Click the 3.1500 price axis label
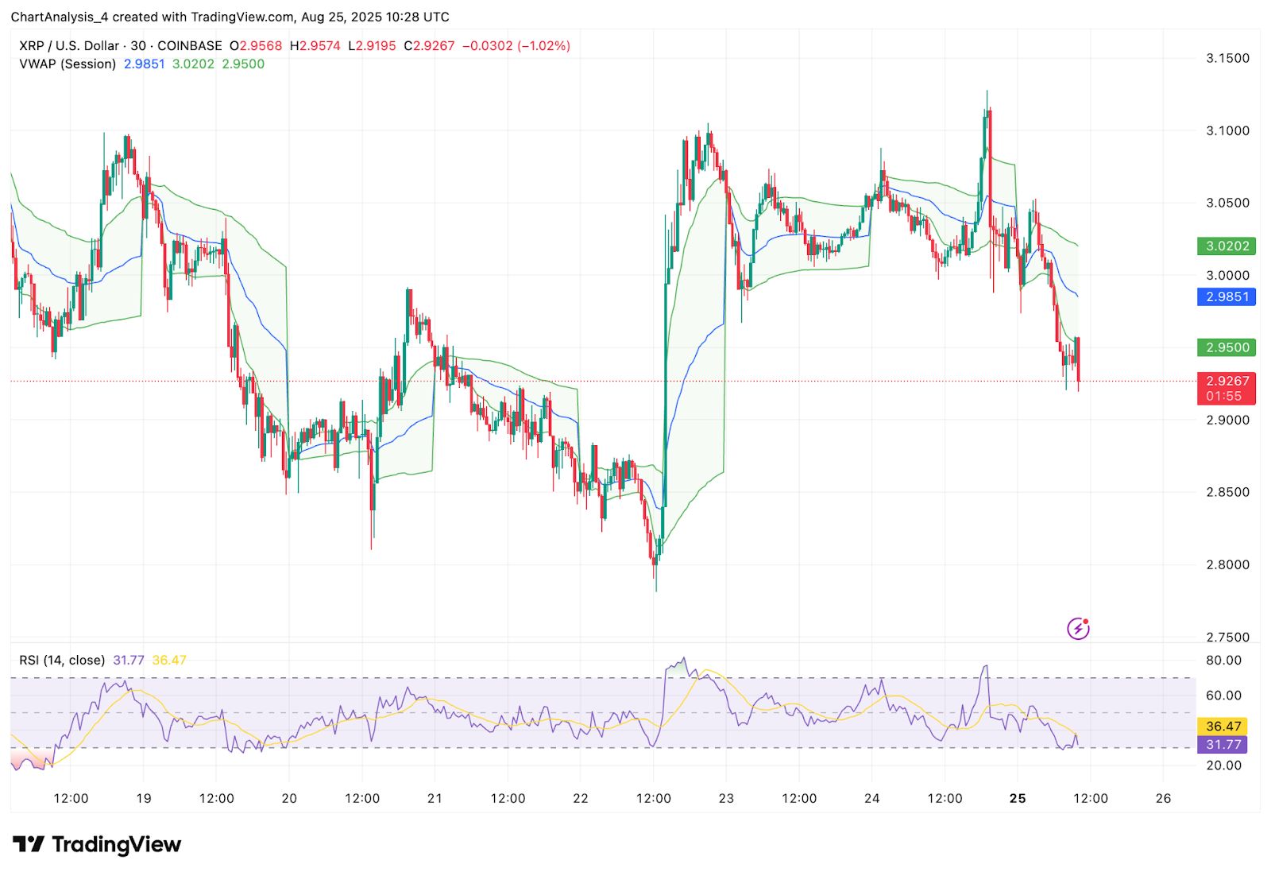The image size is (1271, 876). pos(1227,58)
